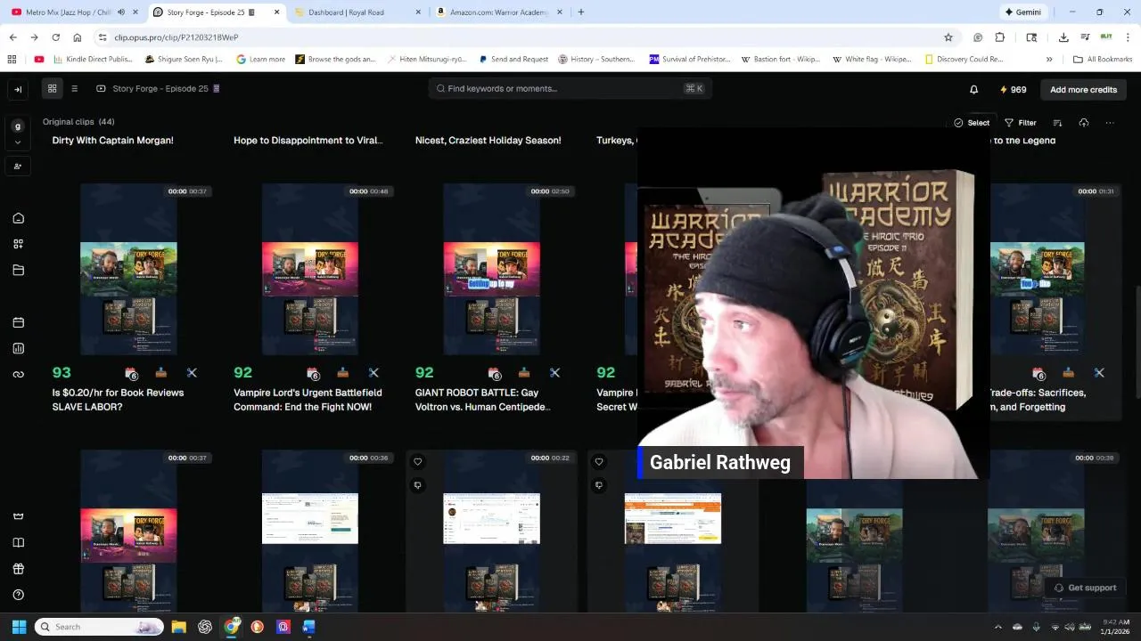
Task: Click the cloud upload icon
Action: (x=1083, y=123)
